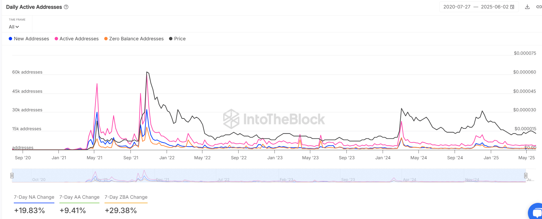
Task: Click the right range slider handle
Action: click(526, 176)
